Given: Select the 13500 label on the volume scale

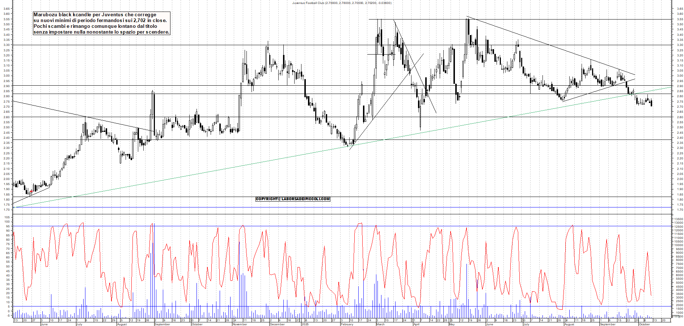Looking at the screenshot, I should (x=678, y=219).
